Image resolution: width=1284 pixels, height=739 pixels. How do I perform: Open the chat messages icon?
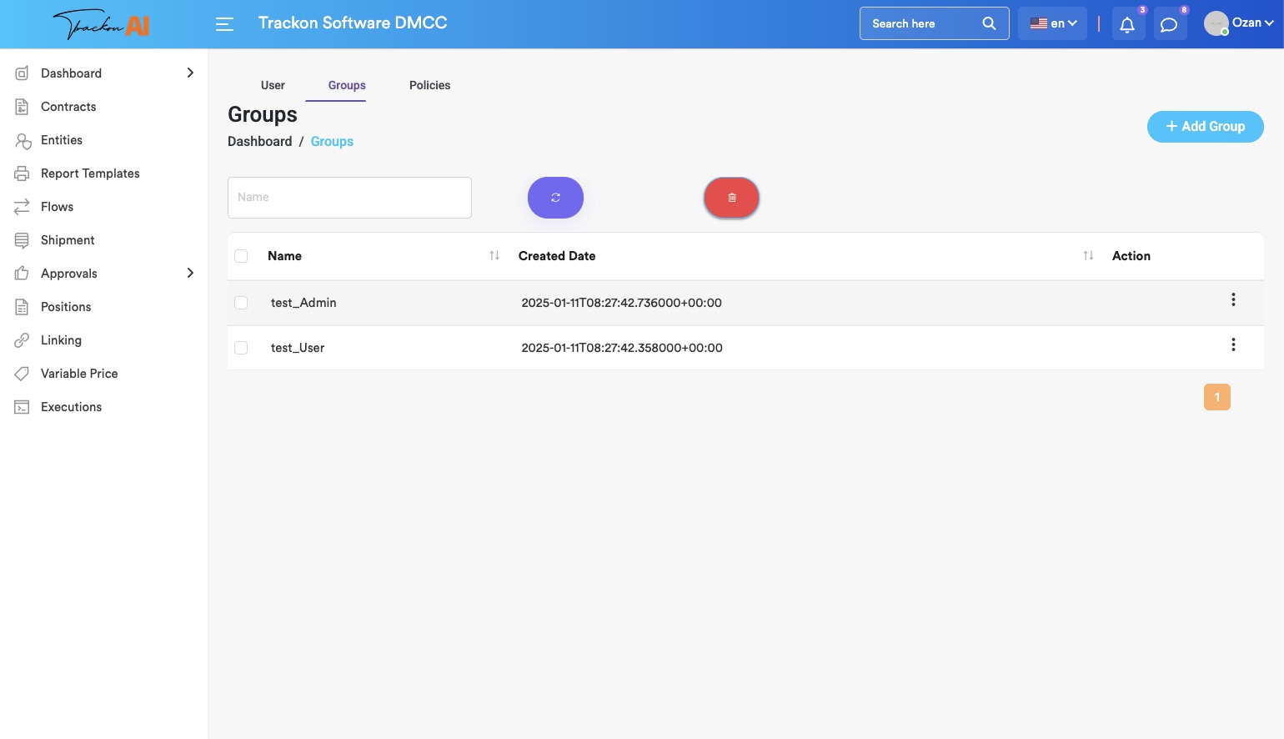(x=1169, y=24)
